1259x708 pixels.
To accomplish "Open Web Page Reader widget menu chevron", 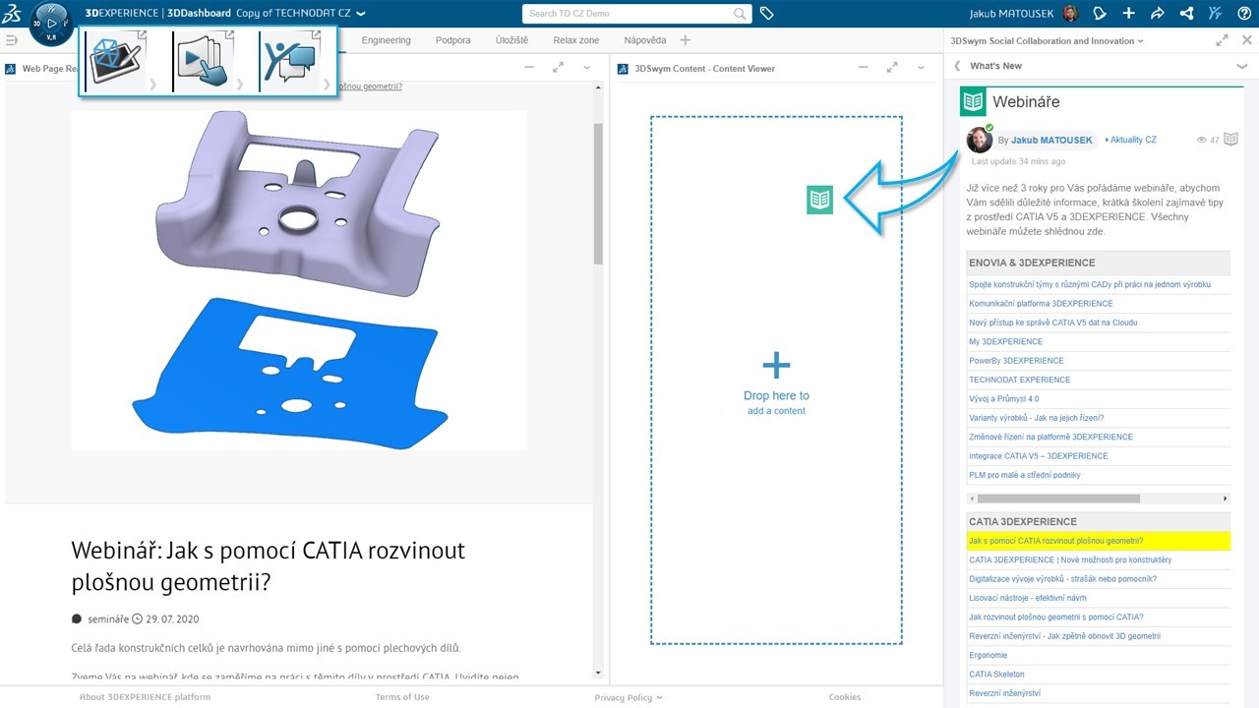I will point(587,67).
